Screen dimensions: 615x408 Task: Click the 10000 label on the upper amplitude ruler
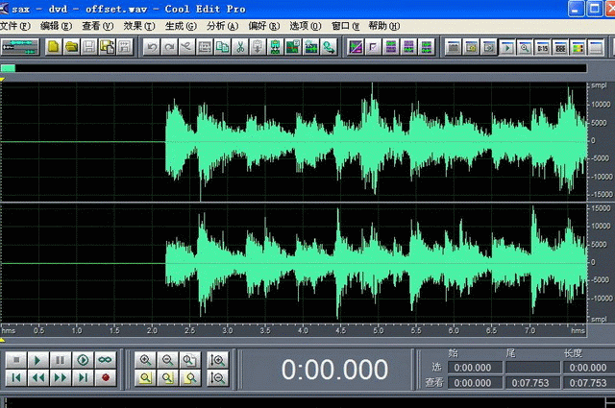click(601, 105)
